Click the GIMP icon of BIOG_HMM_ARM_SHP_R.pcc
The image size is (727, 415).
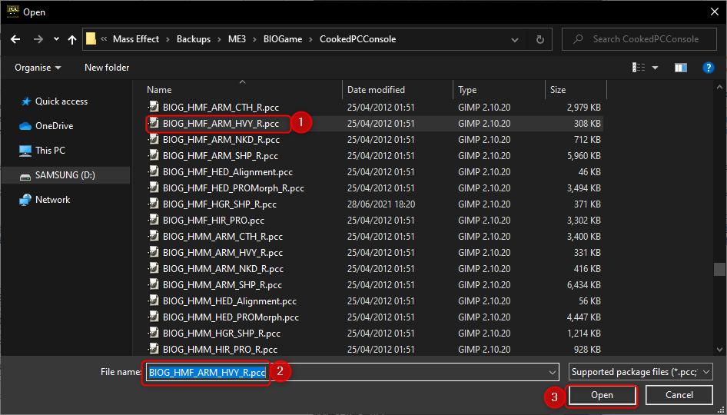tap(154, 284)
